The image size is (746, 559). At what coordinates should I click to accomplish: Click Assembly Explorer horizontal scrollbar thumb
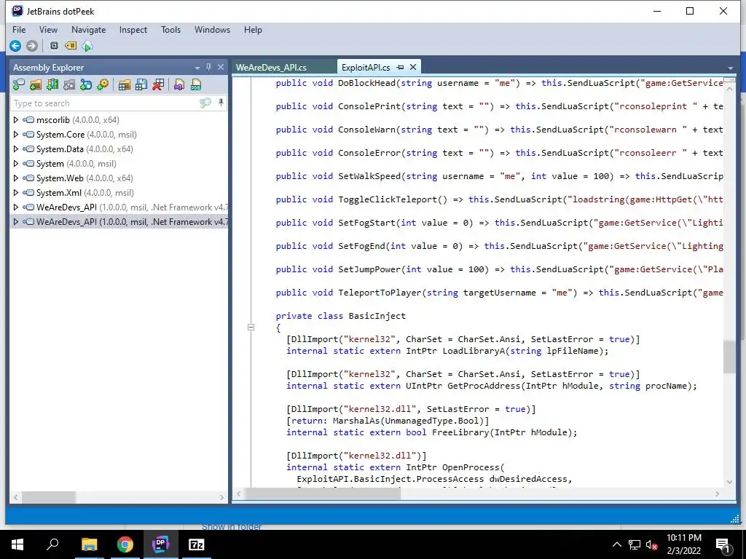pyautogui.click(x=49, y=497)
